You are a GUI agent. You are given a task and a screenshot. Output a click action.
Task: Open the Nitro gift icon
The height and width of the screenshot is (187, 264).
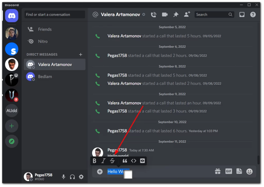click(x=218, y=171)
